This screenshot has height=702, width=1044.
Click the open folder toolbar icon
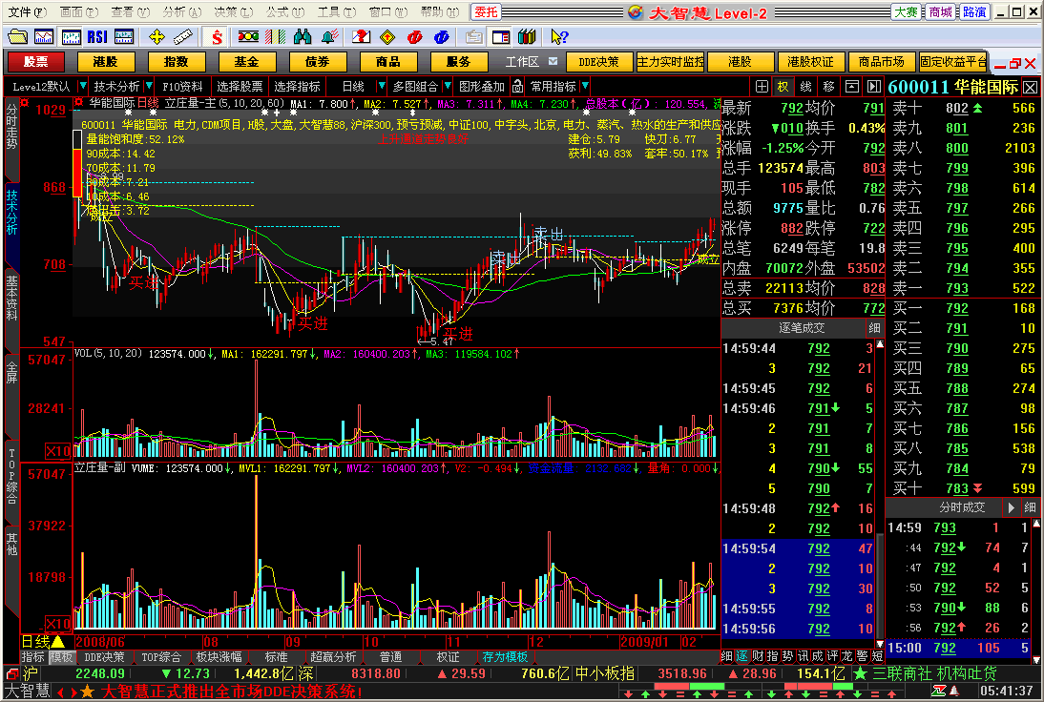tap(17, 36)
